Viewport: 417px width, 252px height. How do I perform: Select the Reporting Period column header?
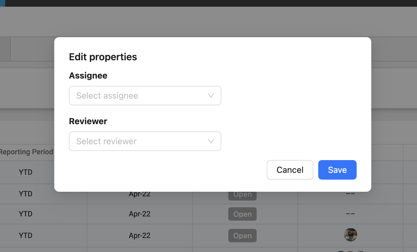coord(27,152)
